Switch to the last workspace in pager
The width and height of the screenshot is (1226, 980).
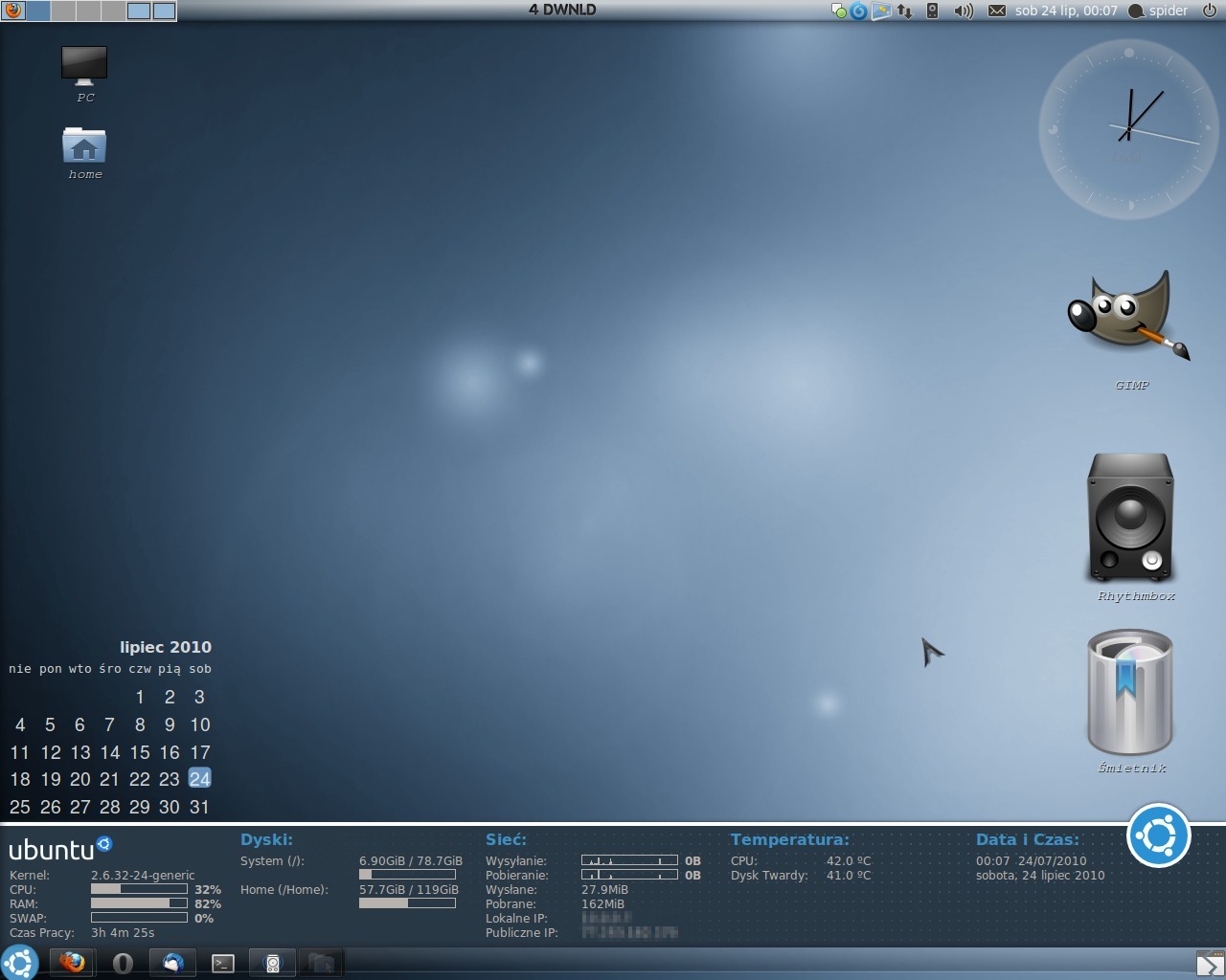165,11
